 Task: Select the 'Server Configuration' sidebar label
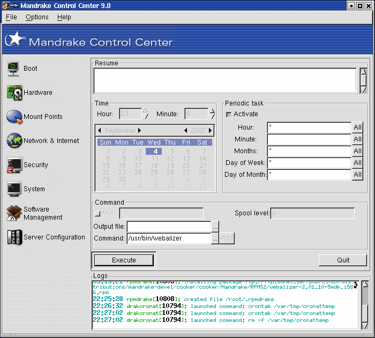click(54, 237)
